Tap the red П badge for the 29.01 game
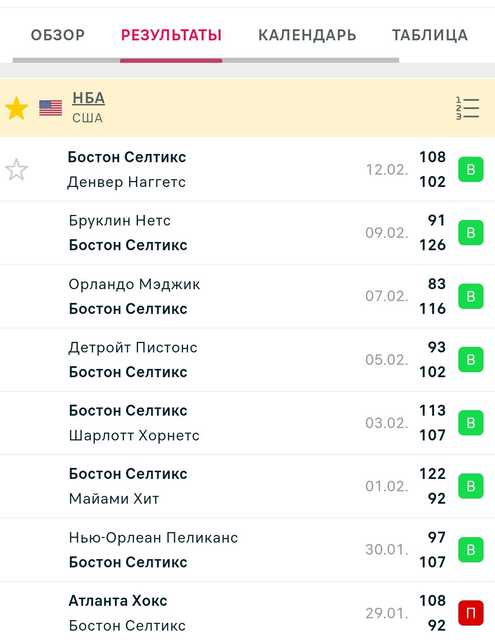Viewport: 495px width, 643px height. click(471, 613)
